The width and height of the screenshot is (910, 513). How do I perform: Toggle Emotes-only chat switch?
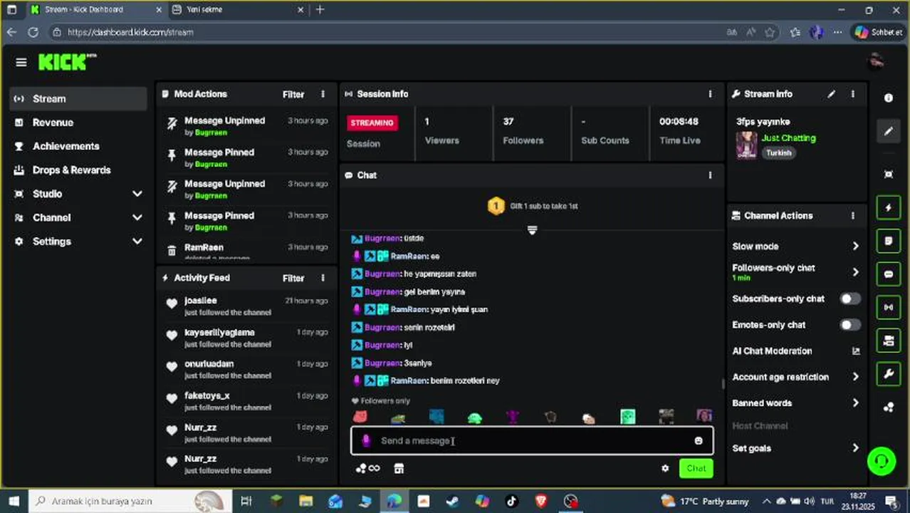850,325
